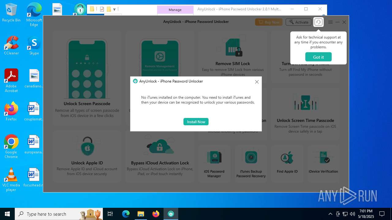Click Install Now in the iTunes dialog

[196, 122]
